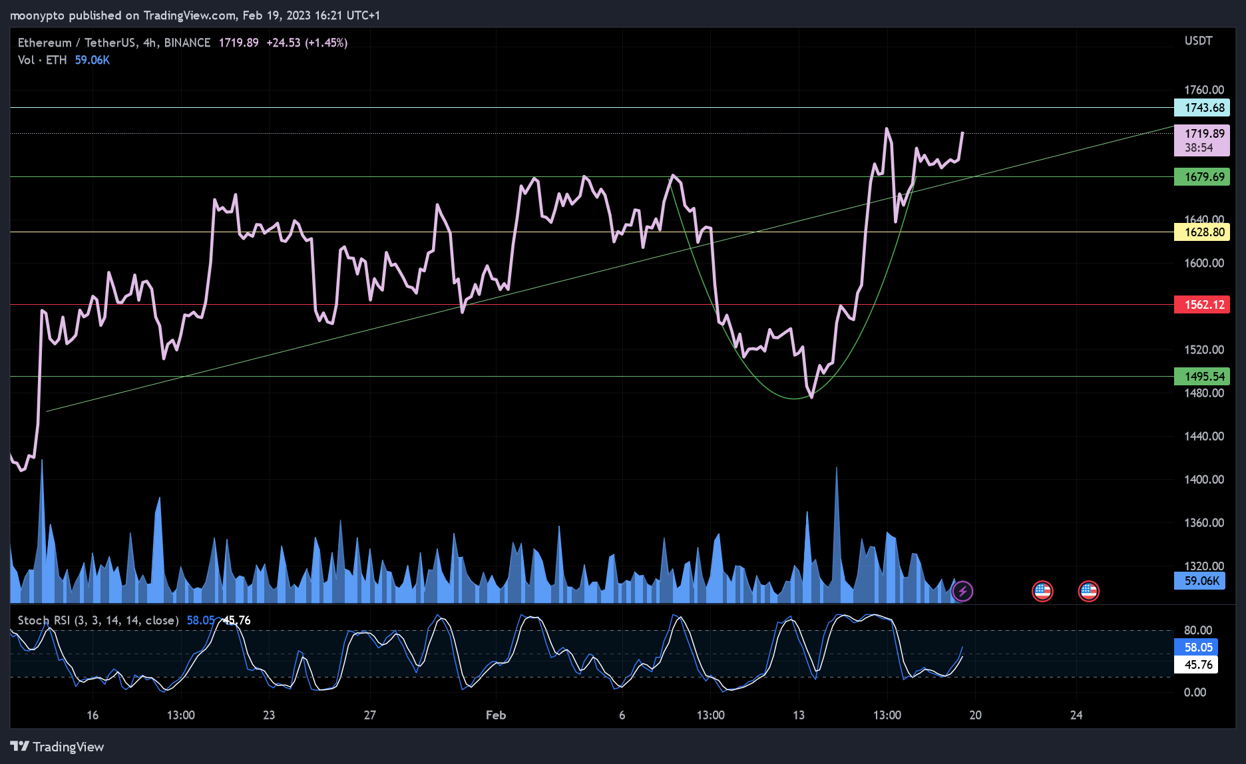The height and width of the screenshot is (764, 1246).
Task: Click the 1480.00 price axis tick
Action: [x=1204, y=393]
